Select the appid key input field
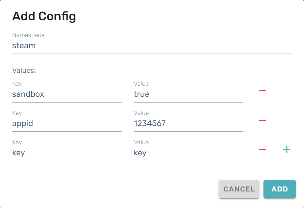Screen dimensions: 304x208 [x=67, y=124]
